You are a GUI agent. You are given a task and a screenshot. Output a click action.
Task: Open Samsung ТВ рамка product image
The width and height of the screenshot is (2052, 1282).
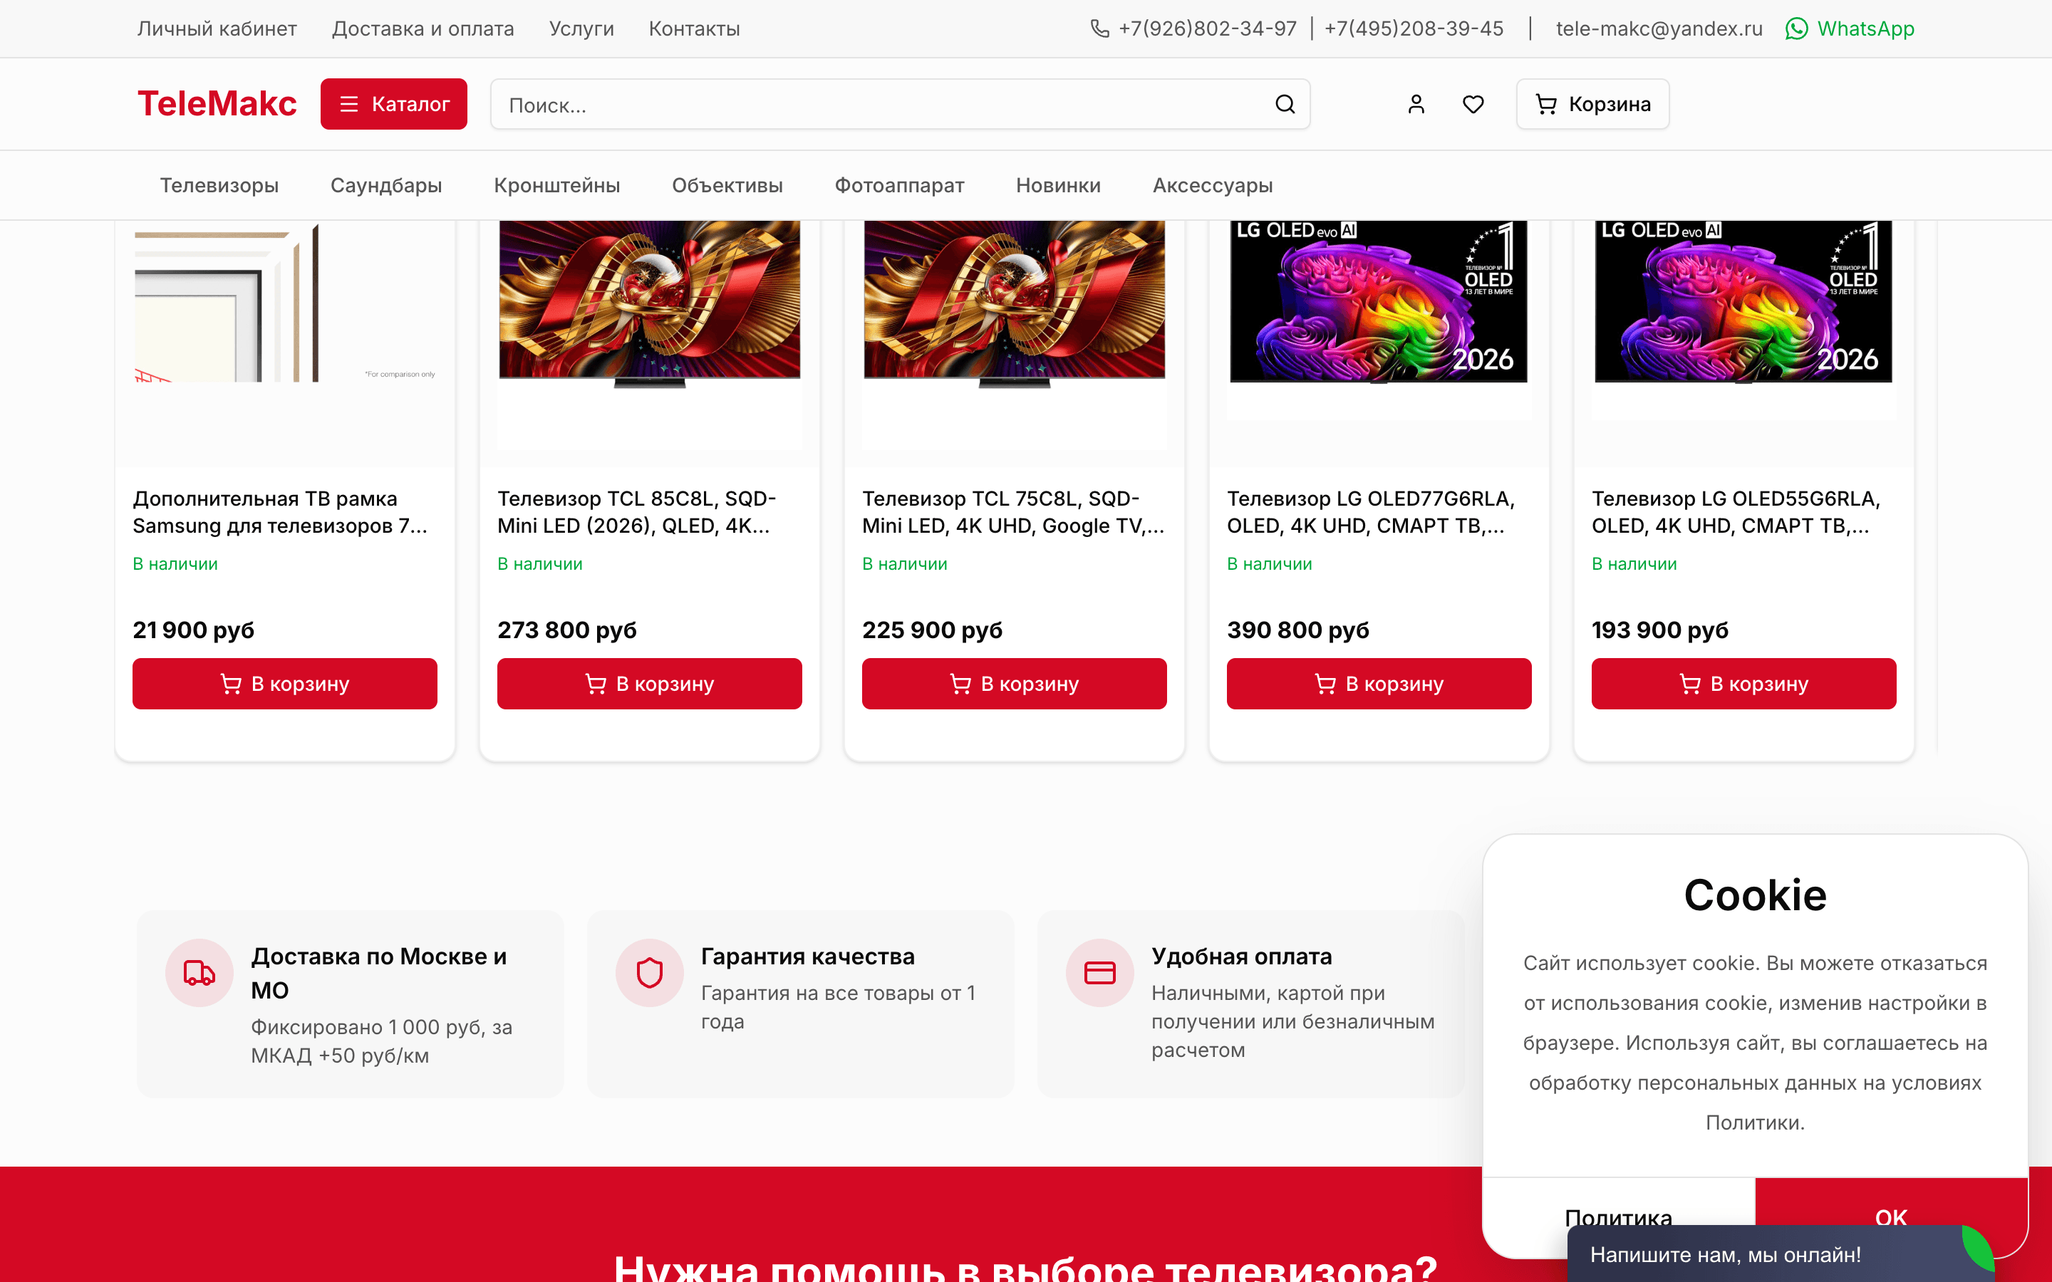285,303
